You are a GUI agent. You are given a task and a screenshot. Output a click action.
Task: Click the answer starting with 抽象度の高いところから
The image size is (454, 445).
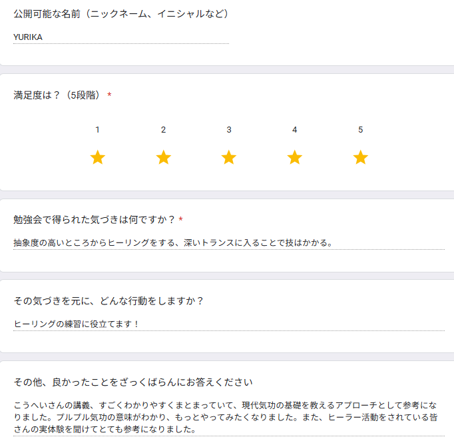(x=173, y=242)
